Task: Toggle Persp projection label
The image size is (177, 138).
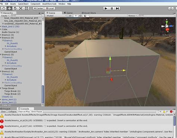Action: 167,35
